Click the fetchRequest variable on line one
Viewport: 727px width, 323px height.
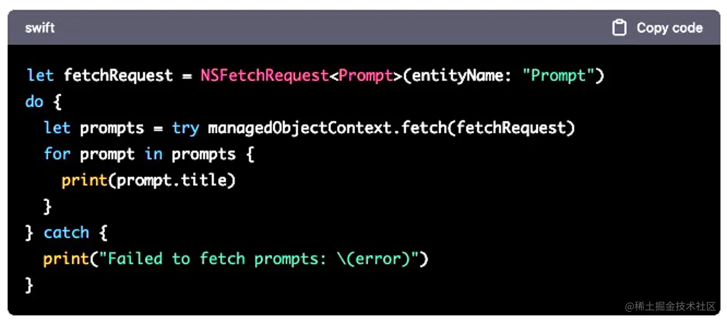[118, 75]
